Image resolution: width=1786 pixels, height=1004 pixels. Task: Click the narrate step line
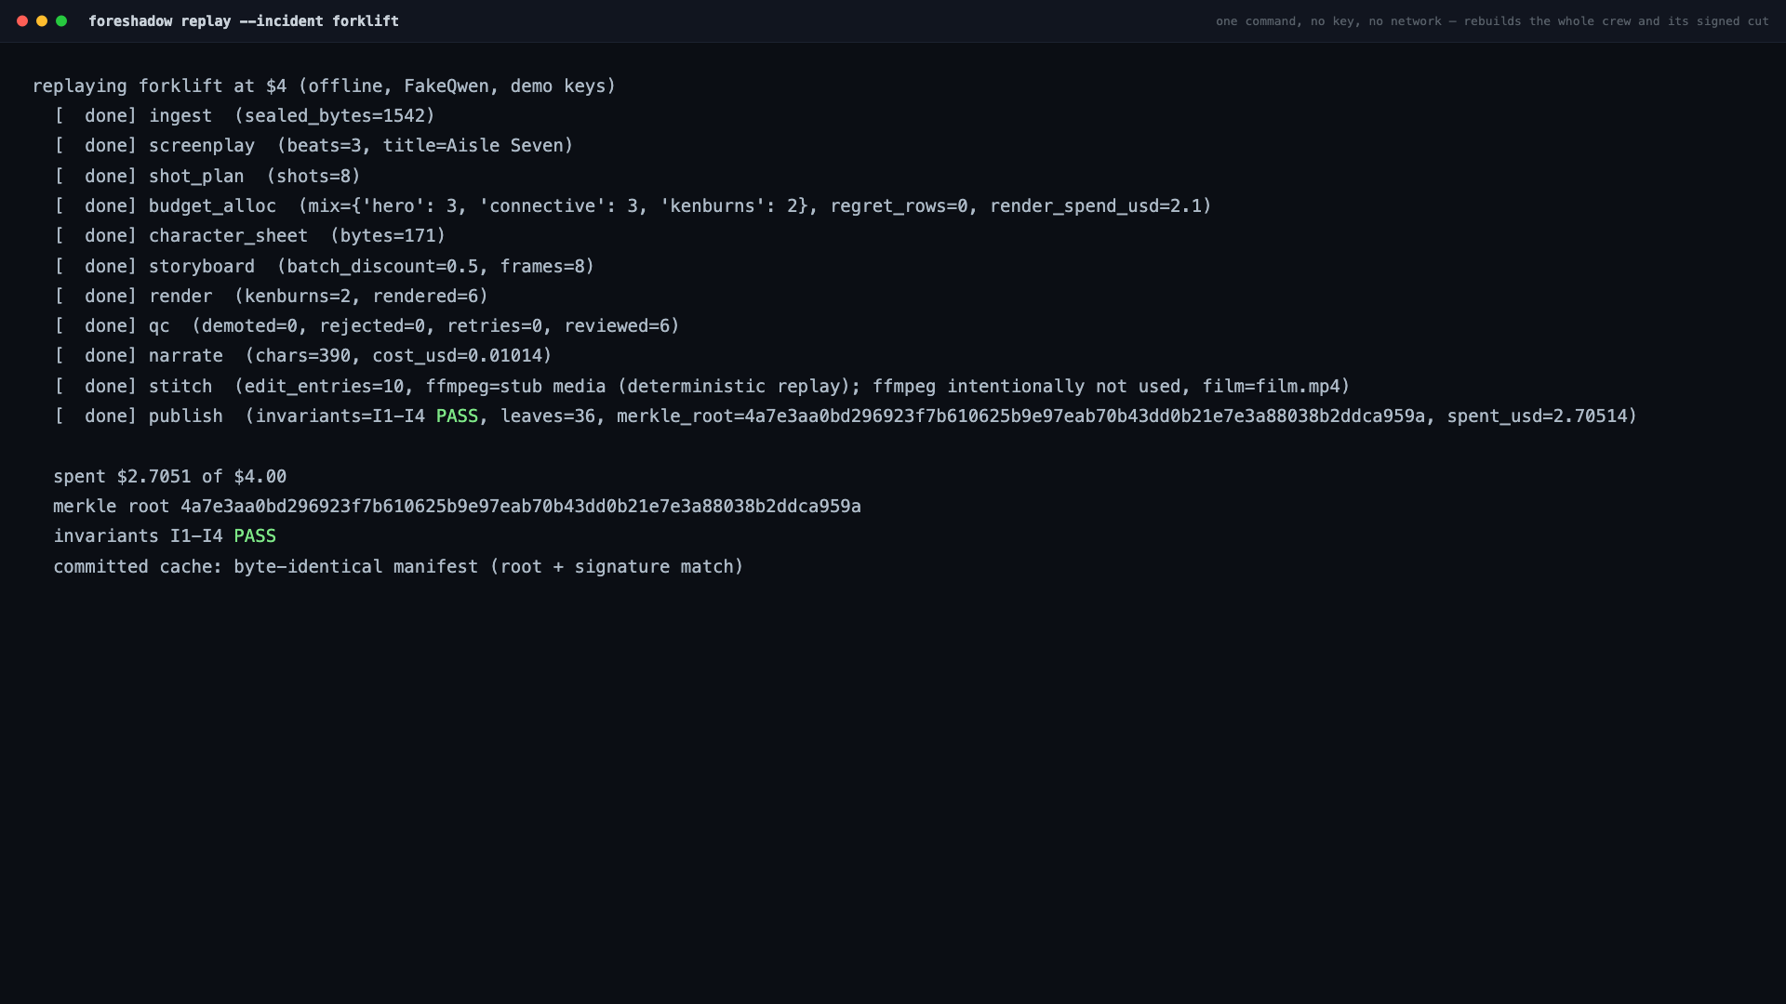303,355
